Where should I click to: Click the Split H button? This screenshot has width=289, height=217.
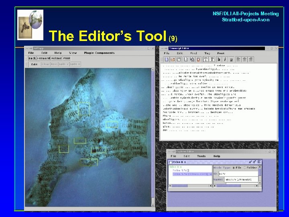75,64
